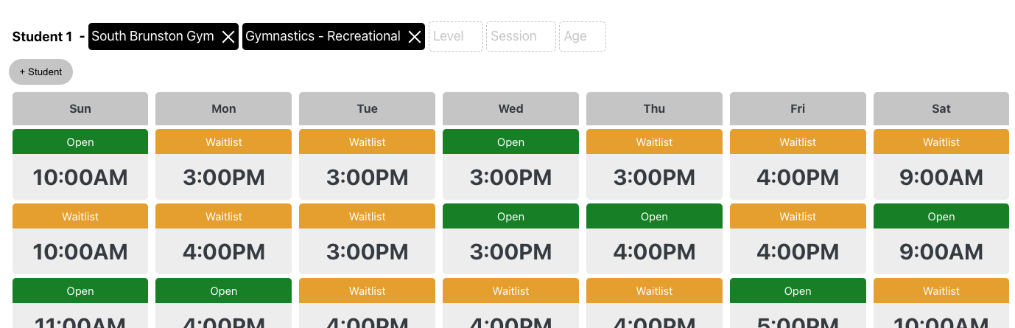The height and width of the screenshot is (328, 1015).
Task: Open the Age filter dropdown
Action: [582, 36]
